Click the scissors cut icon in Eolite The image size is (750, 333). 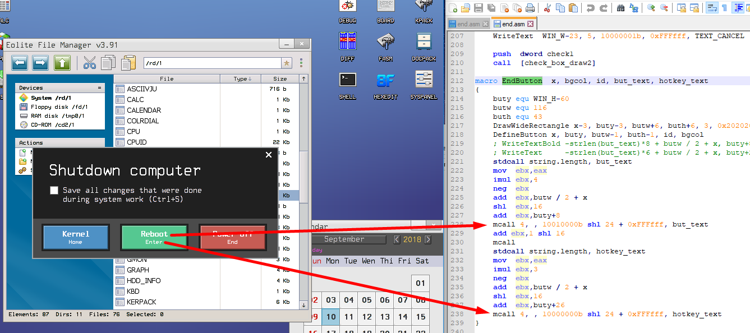click(89, 62)
